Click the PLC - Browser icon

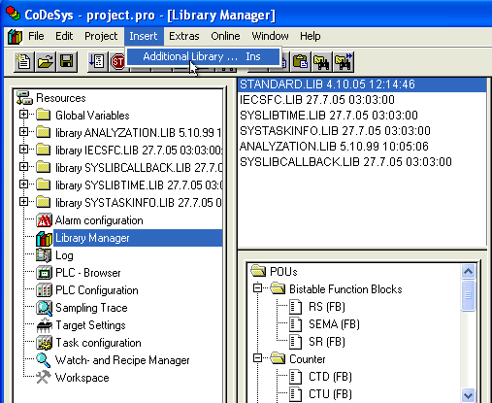(44, 273)
